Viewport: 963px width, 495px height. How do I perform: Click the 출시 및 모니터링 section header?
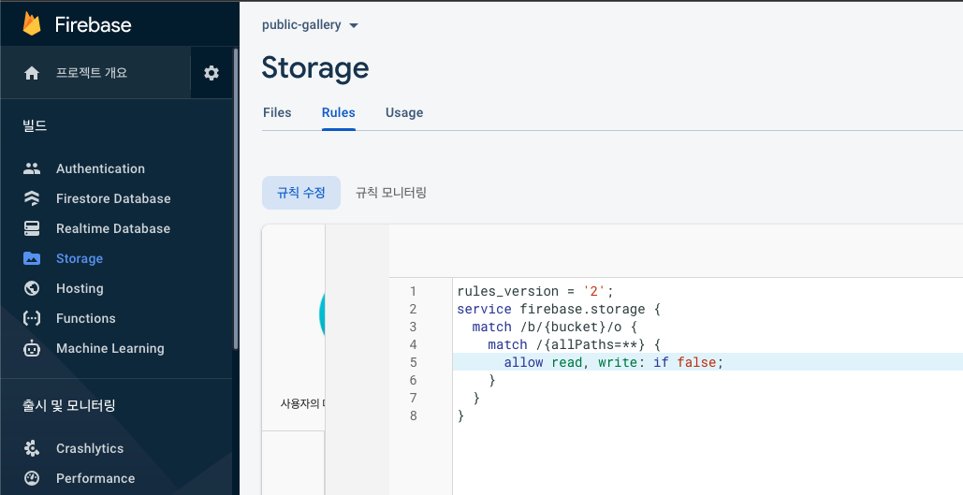coord(69,405)
